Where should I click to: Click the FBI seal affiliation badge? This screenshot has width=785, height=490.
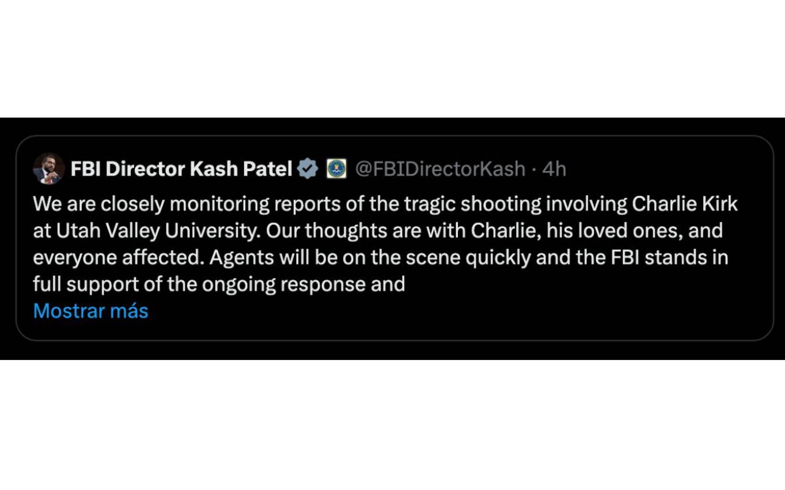click(336, 168)
